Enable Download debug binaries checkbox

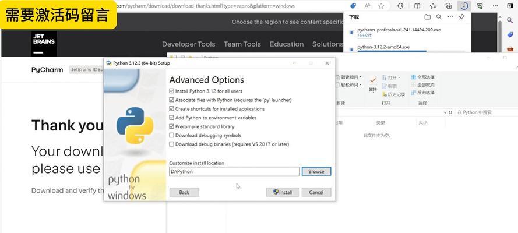(171, 144)
